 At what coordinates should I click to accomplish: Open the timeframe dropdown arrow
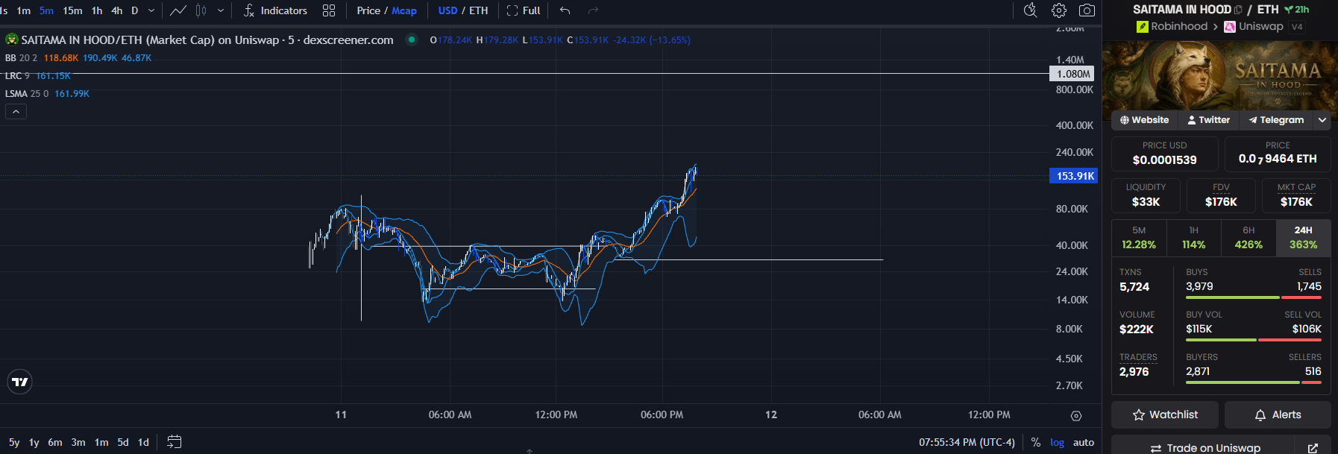pyautogui.click(x=151, y=10)
